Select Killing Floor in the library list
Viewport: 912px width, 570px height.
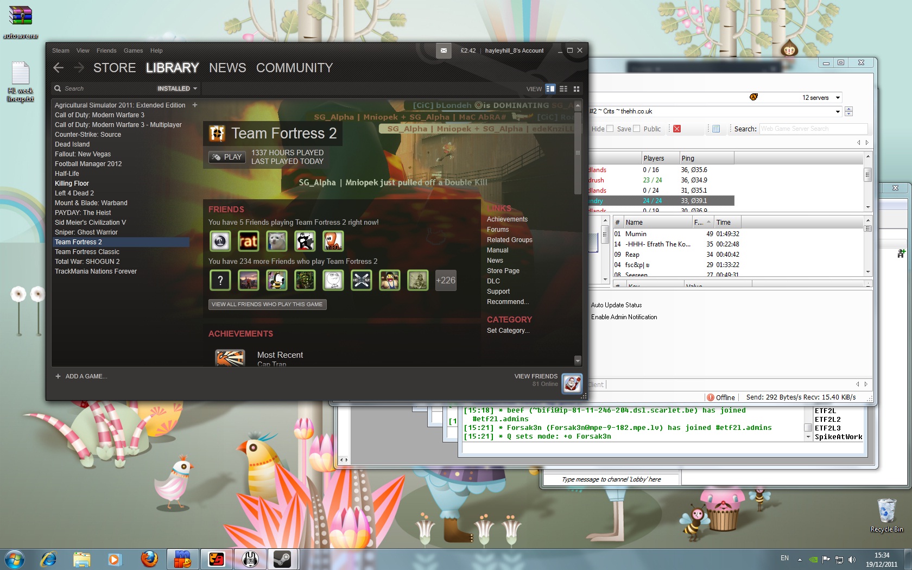coord(72,183)
